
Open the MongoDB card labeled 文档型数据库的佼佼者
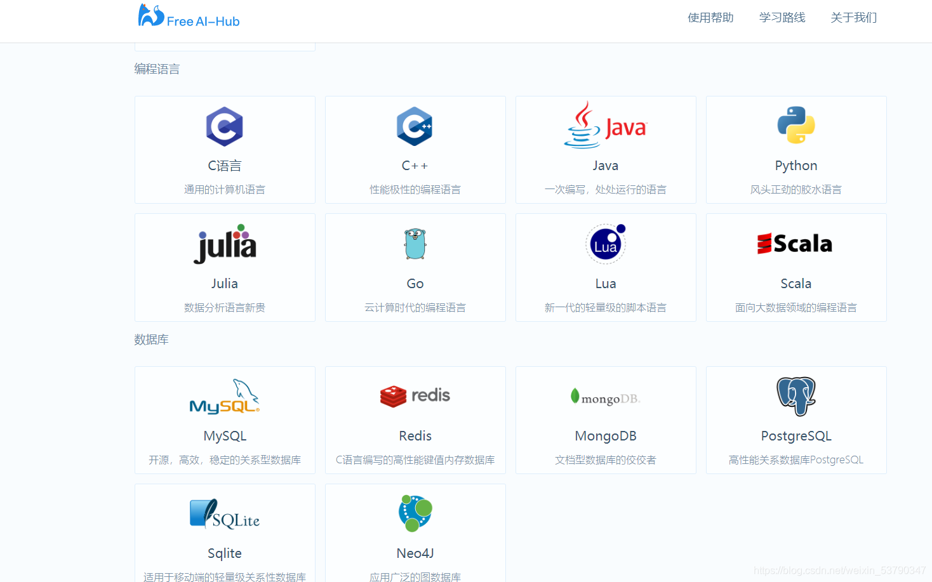(605, 459)
